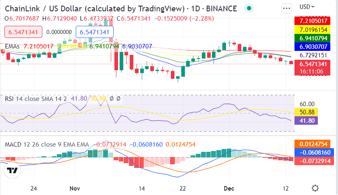Click the orange MACD signal 0.0124754 axis label
Image resolution: width=338 pixels, height=195 pixels.
pyautogui.click(x=312, y=144)
